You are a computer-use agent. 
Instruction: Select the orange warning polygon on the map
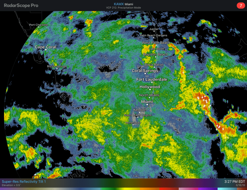[36, 177]
